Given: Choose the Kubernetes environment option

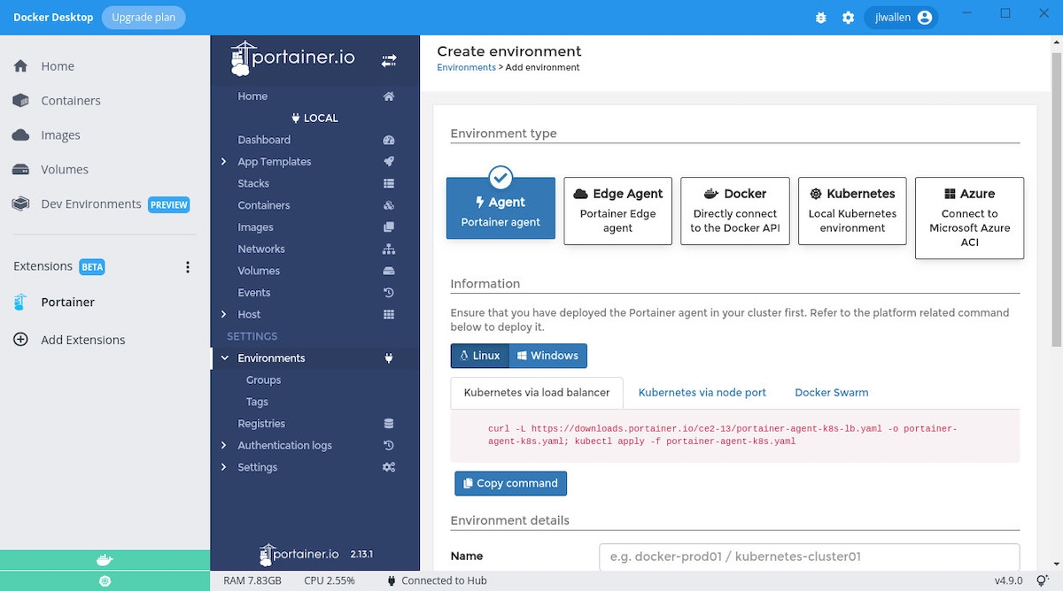Looking at the screenshot, I should [x=851, y=211].
